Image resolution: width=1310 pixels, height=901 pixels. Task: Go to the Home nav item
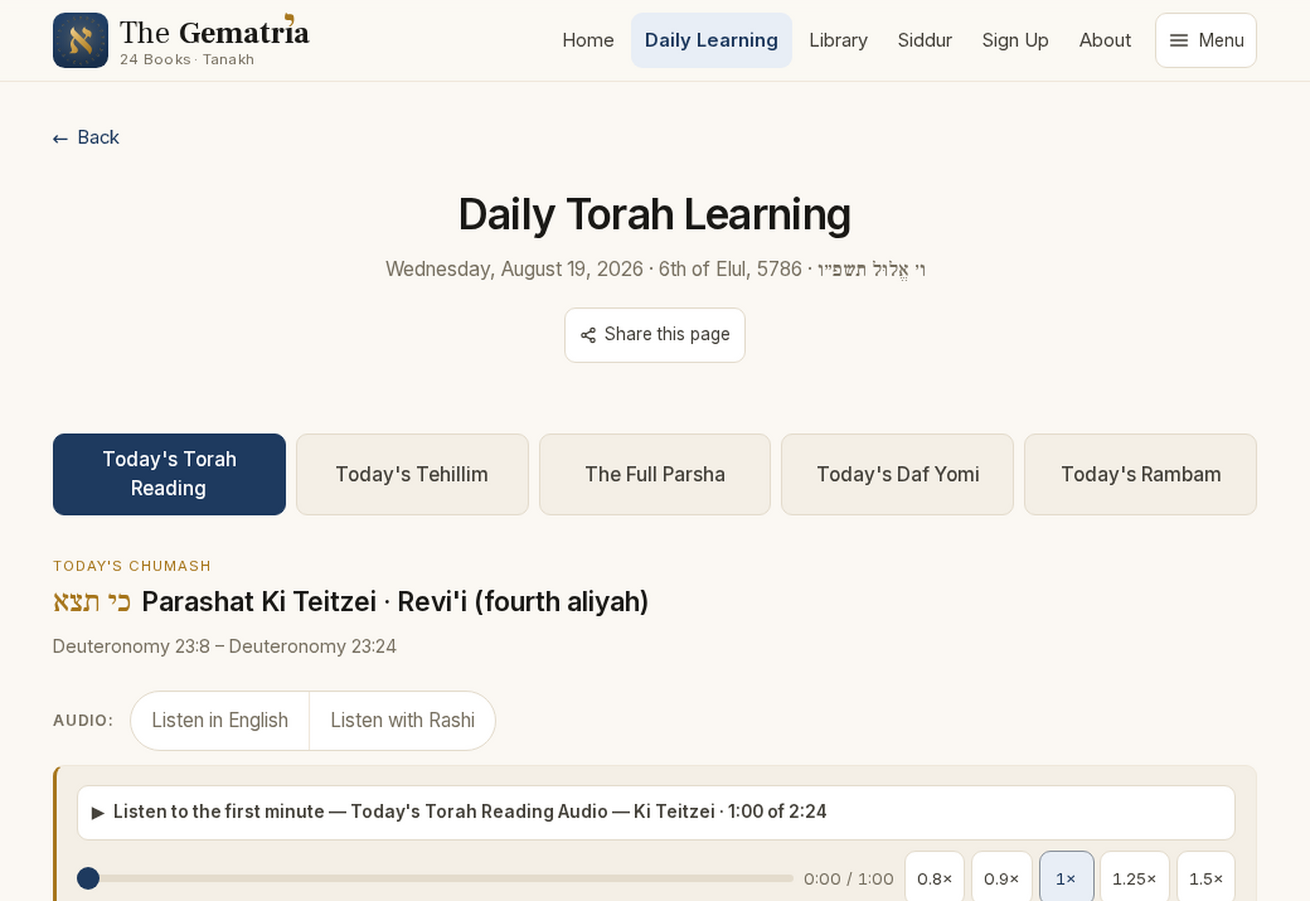(x=588, y=40)
